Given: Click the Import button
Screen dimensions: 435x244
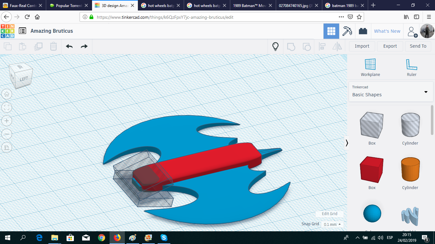Looking at the screenshot, I should [362, 46].
